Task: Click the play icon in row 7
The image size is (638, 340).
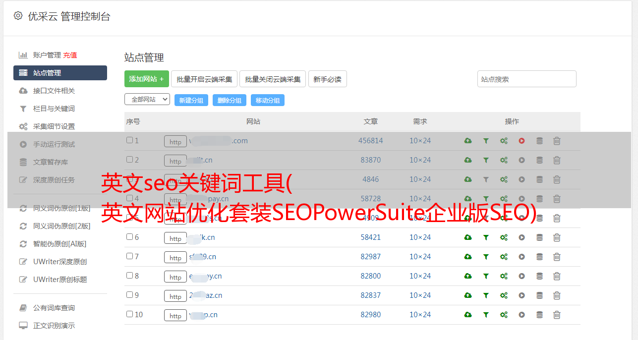Action: tap(522, 257)
